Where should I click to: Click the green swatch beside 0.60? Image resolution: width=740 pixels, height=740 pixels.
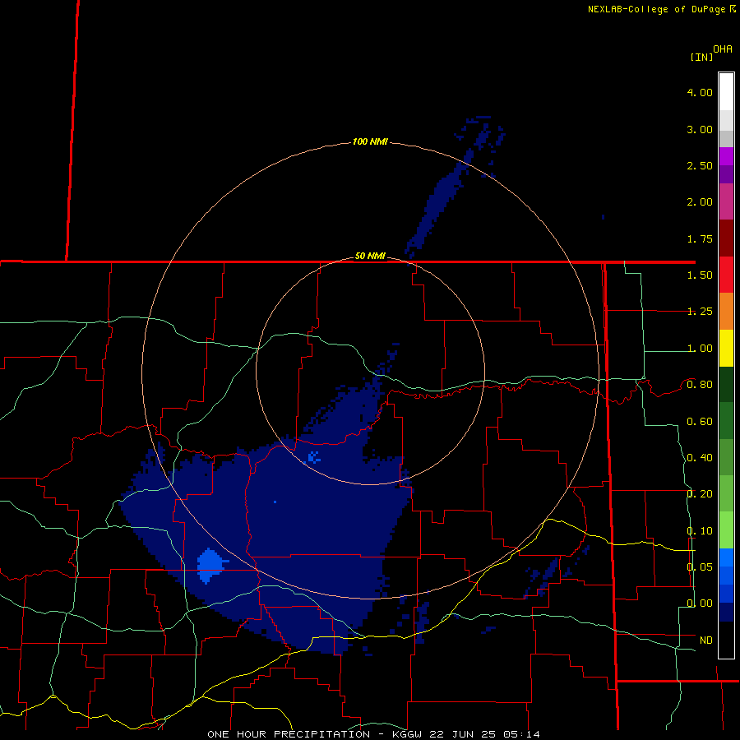(x=726, y=421)
